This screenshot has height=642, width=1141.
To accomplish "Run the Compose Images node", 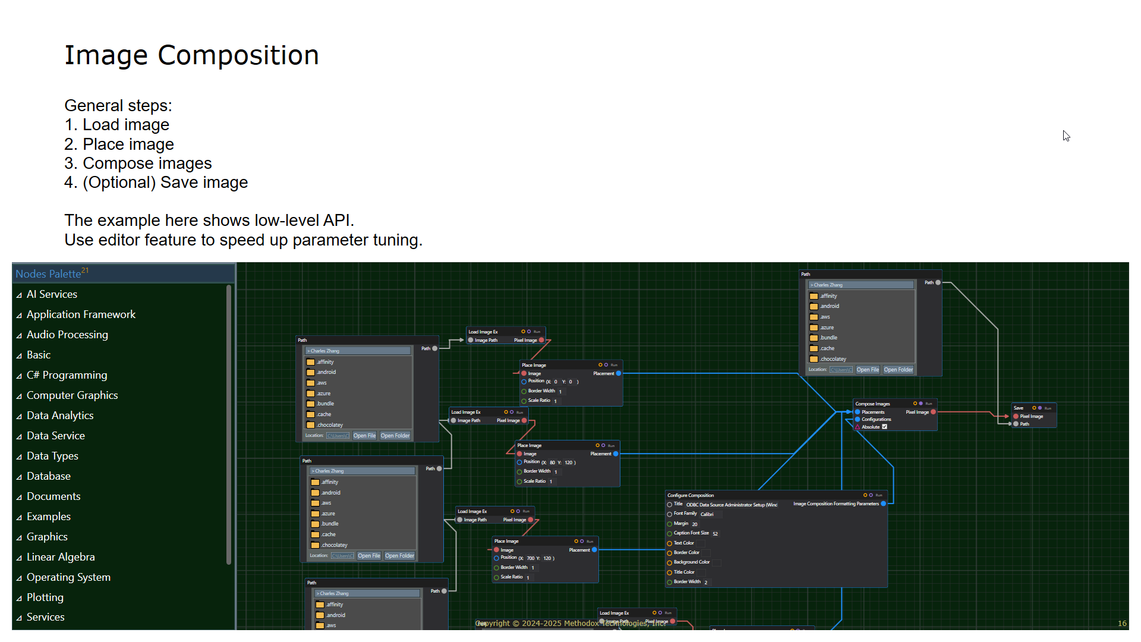I will (x=929, y=404).
